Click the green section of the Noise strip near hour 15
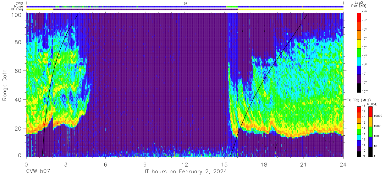The image size is (386, 178). (x=232, y=6)
